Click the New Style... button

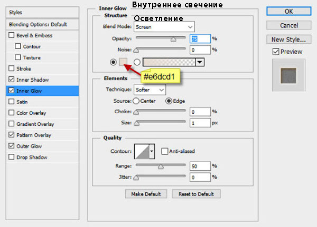point(288,40)
